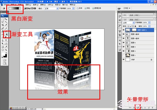Select the Move tool

[6, 19]
